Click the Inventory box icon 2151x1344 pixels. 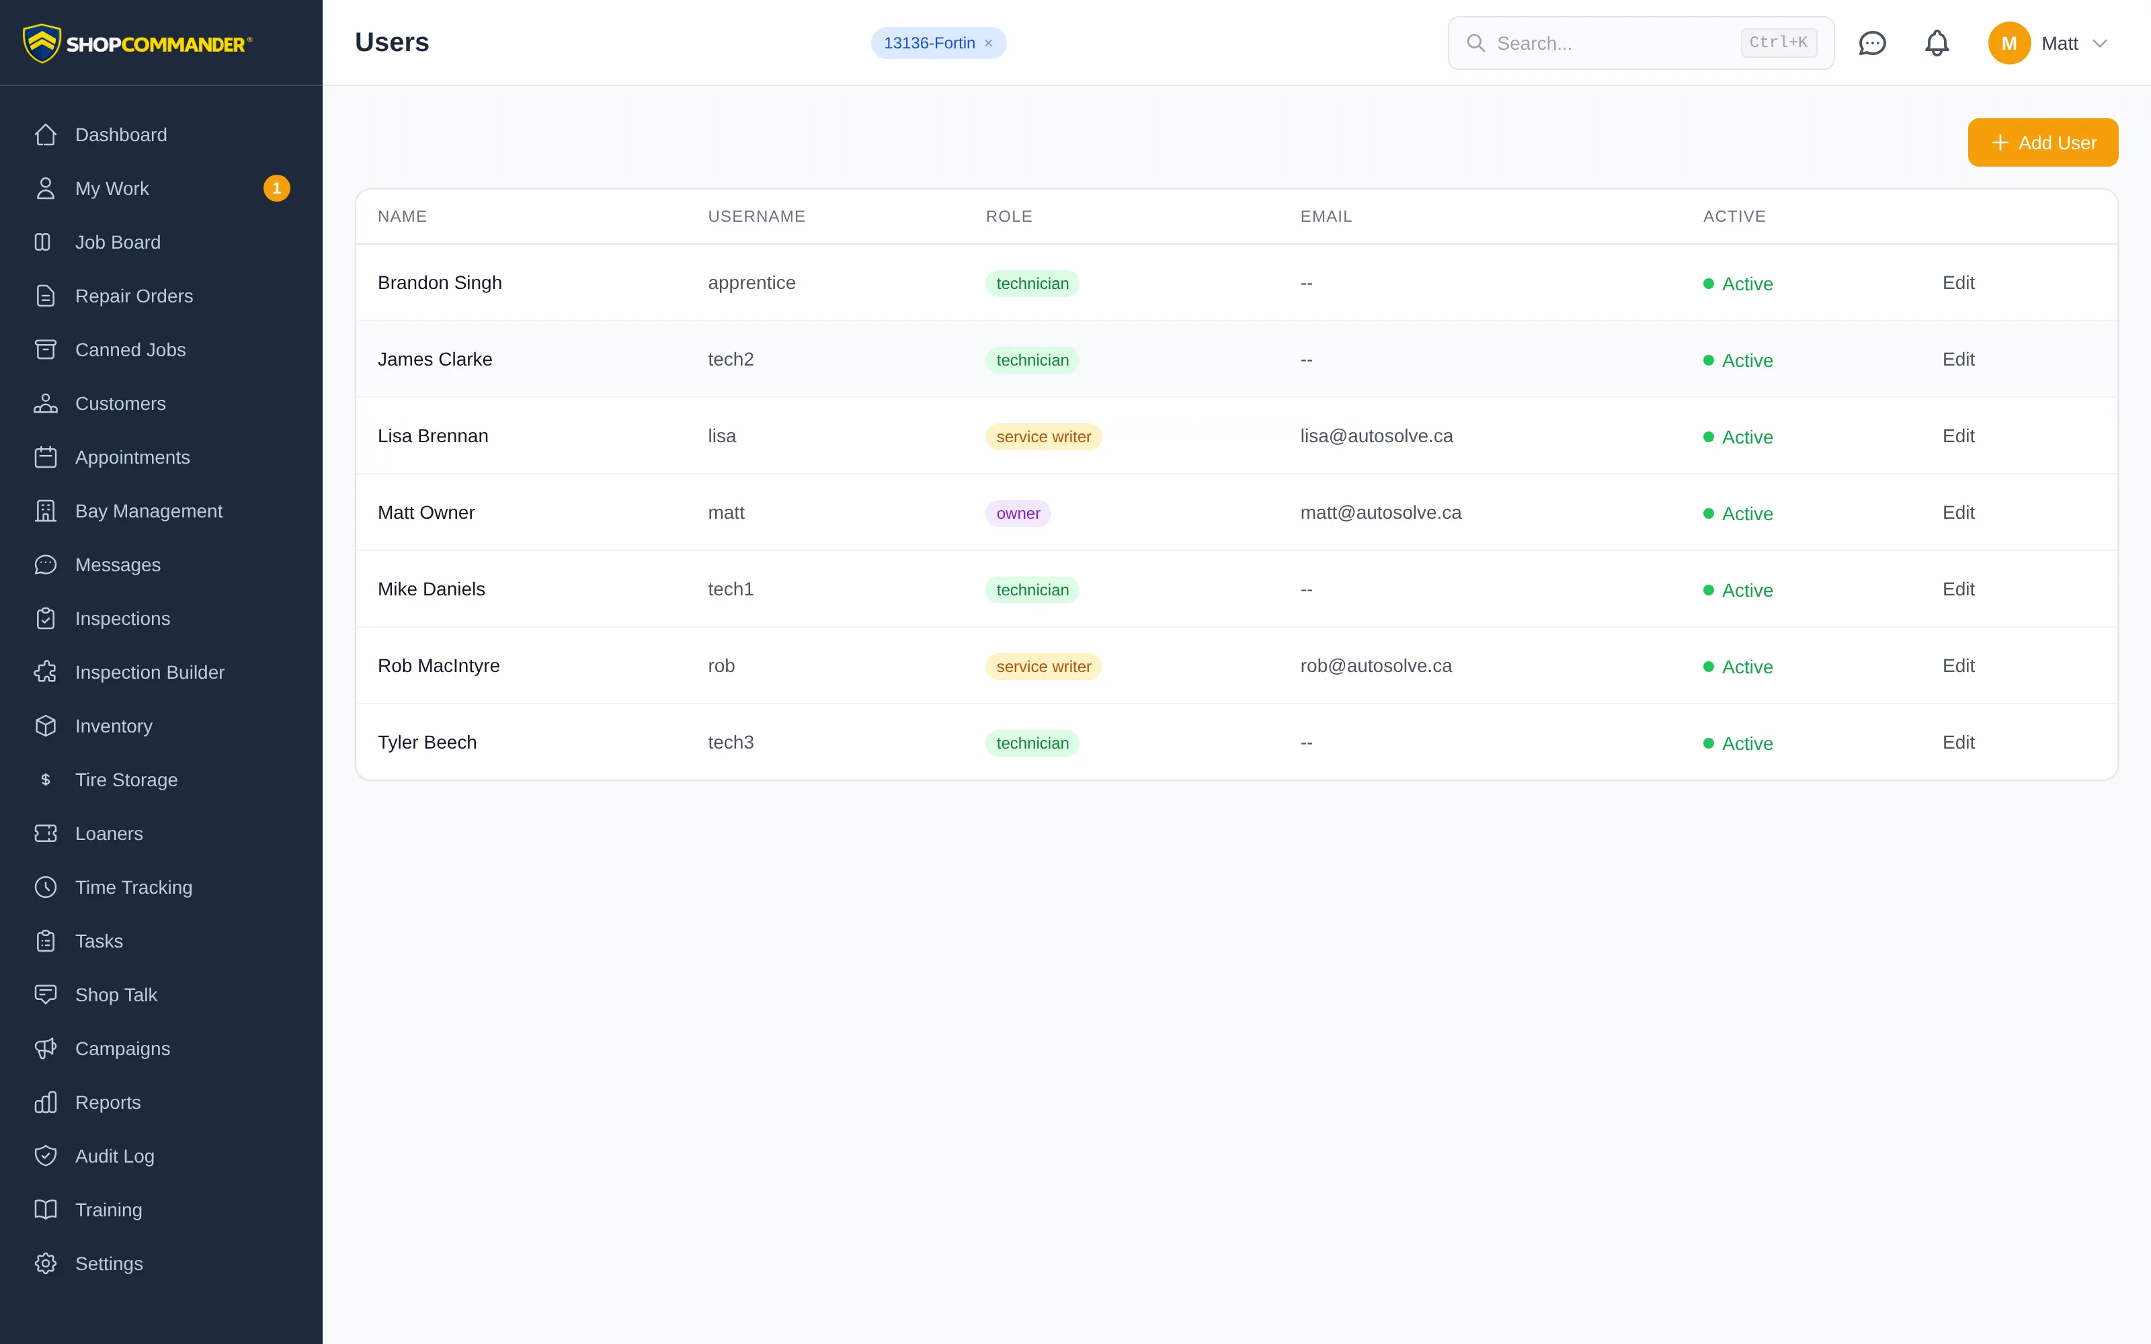click(45, 726)
